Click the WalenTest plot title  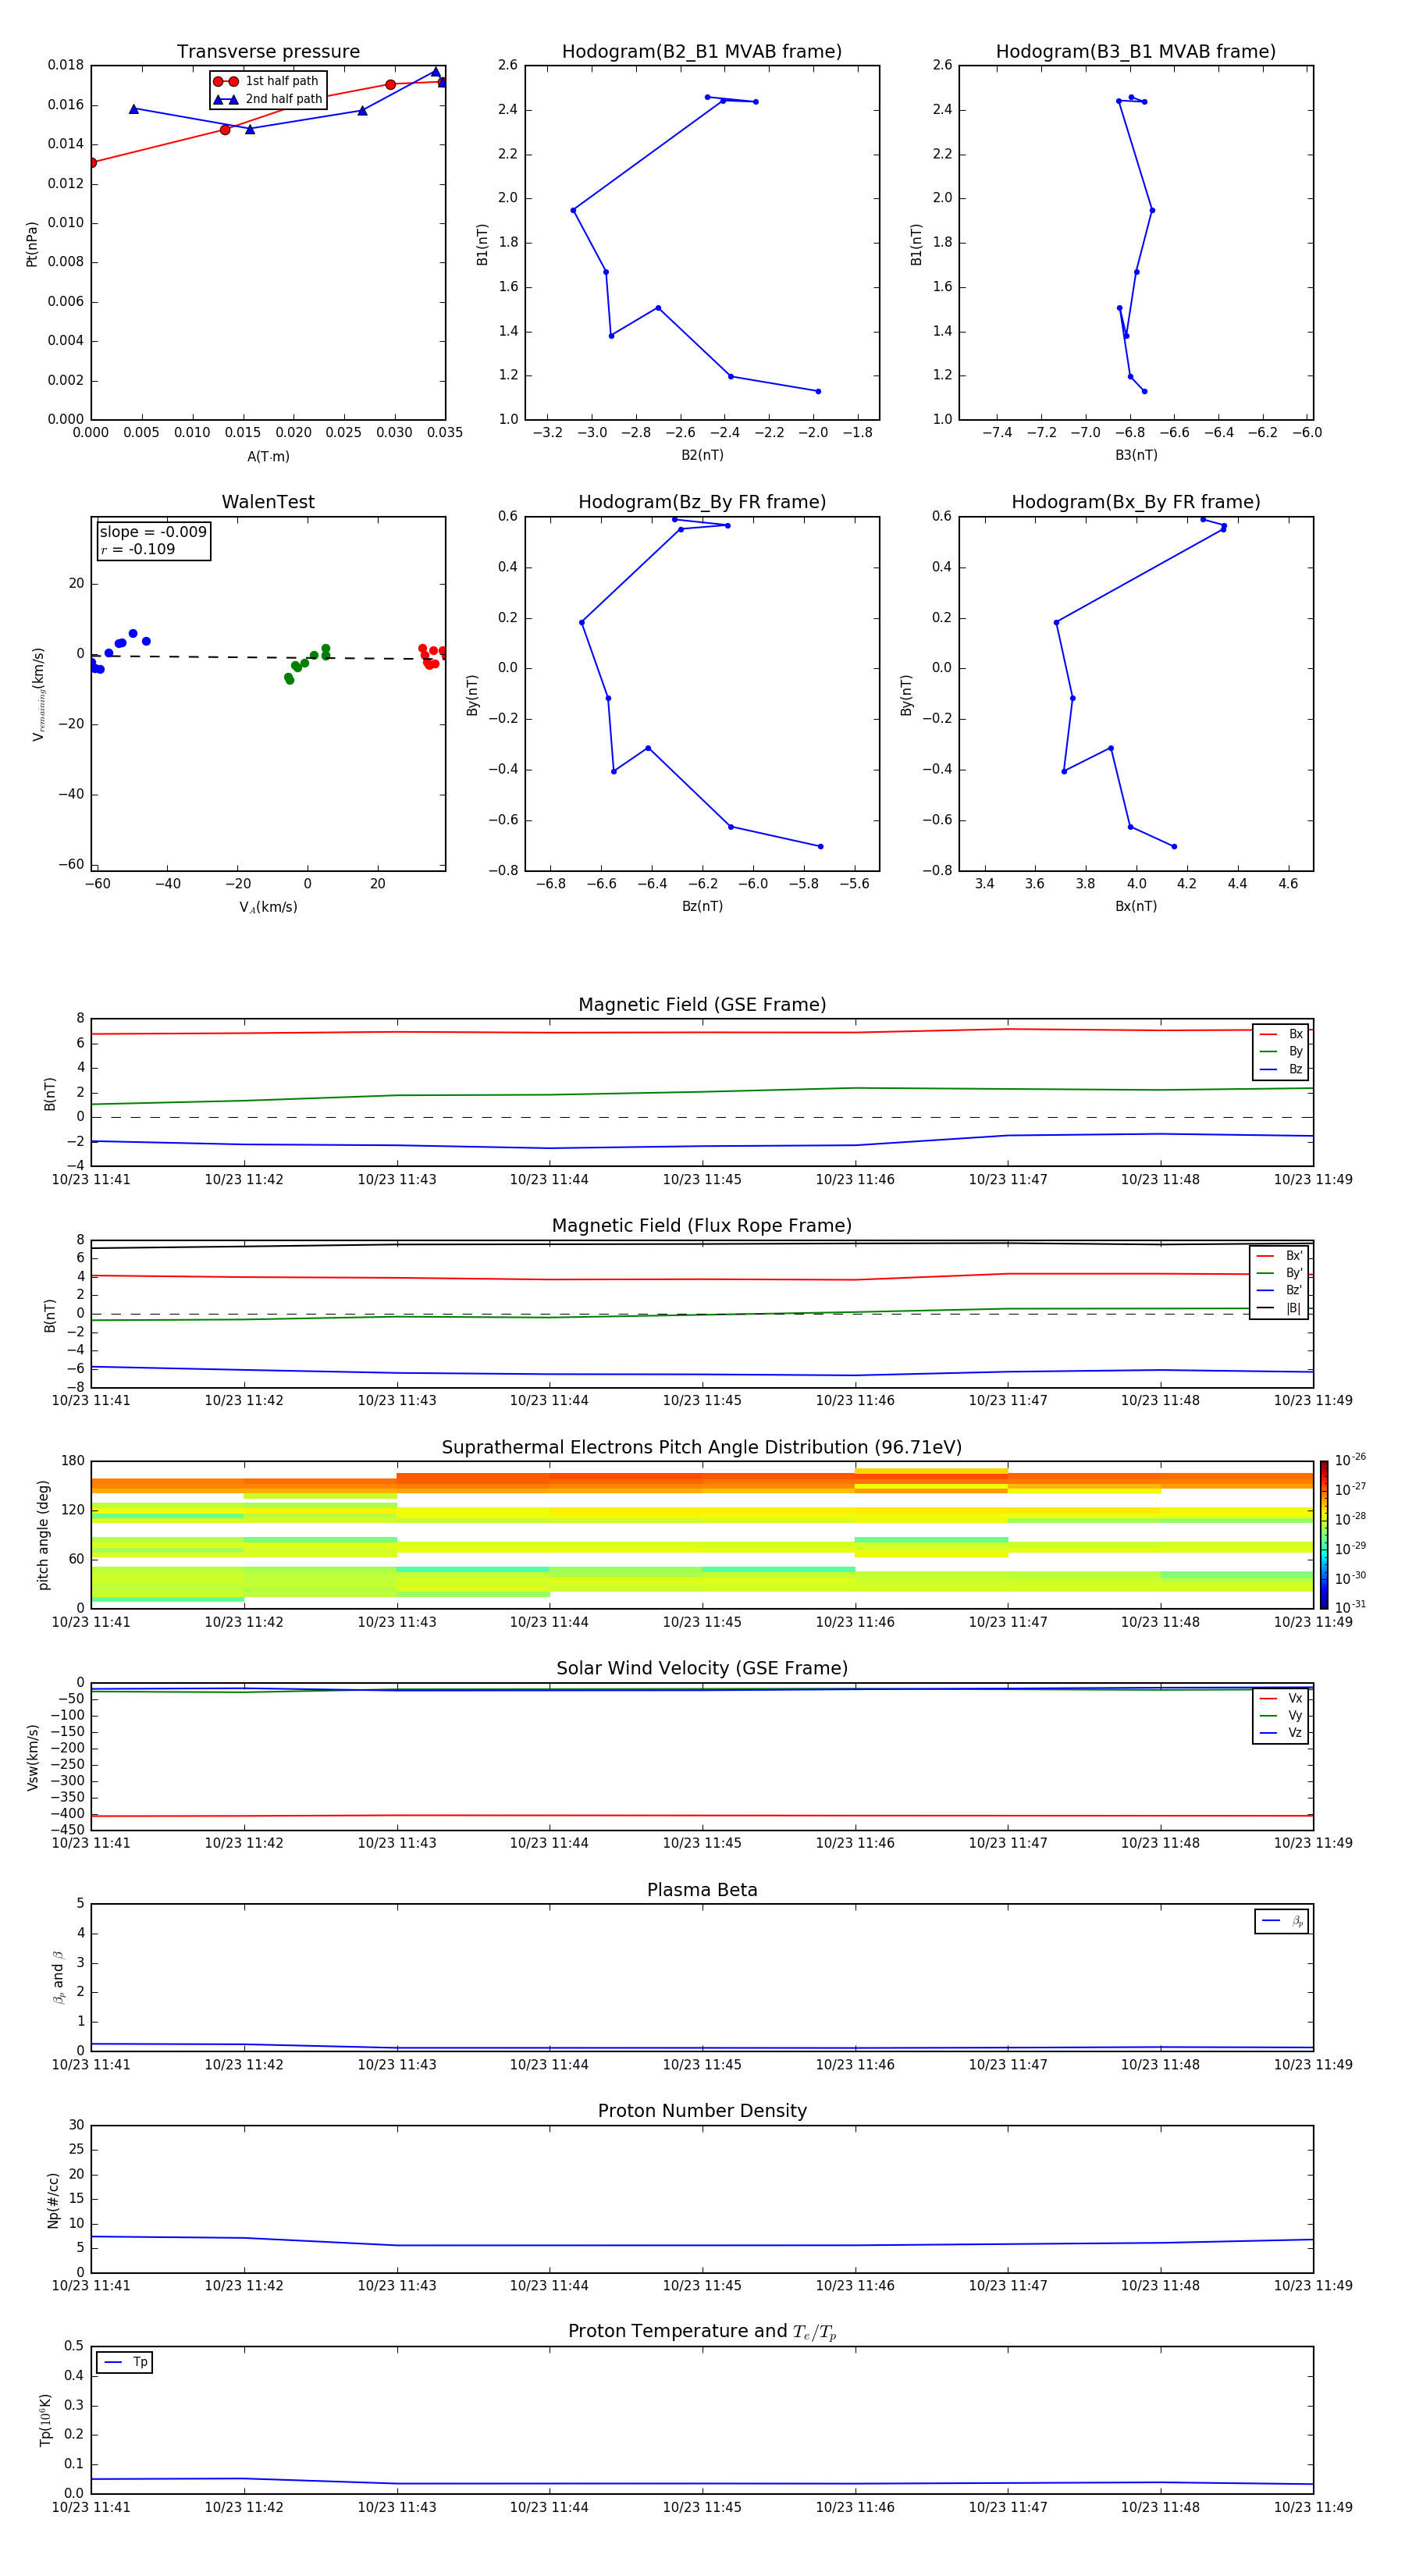pyautogui.click(x=268, y=502)
